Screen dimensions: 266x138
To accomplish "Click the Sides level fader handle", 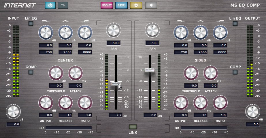I will pyautogui.click(x=150, y=70).
